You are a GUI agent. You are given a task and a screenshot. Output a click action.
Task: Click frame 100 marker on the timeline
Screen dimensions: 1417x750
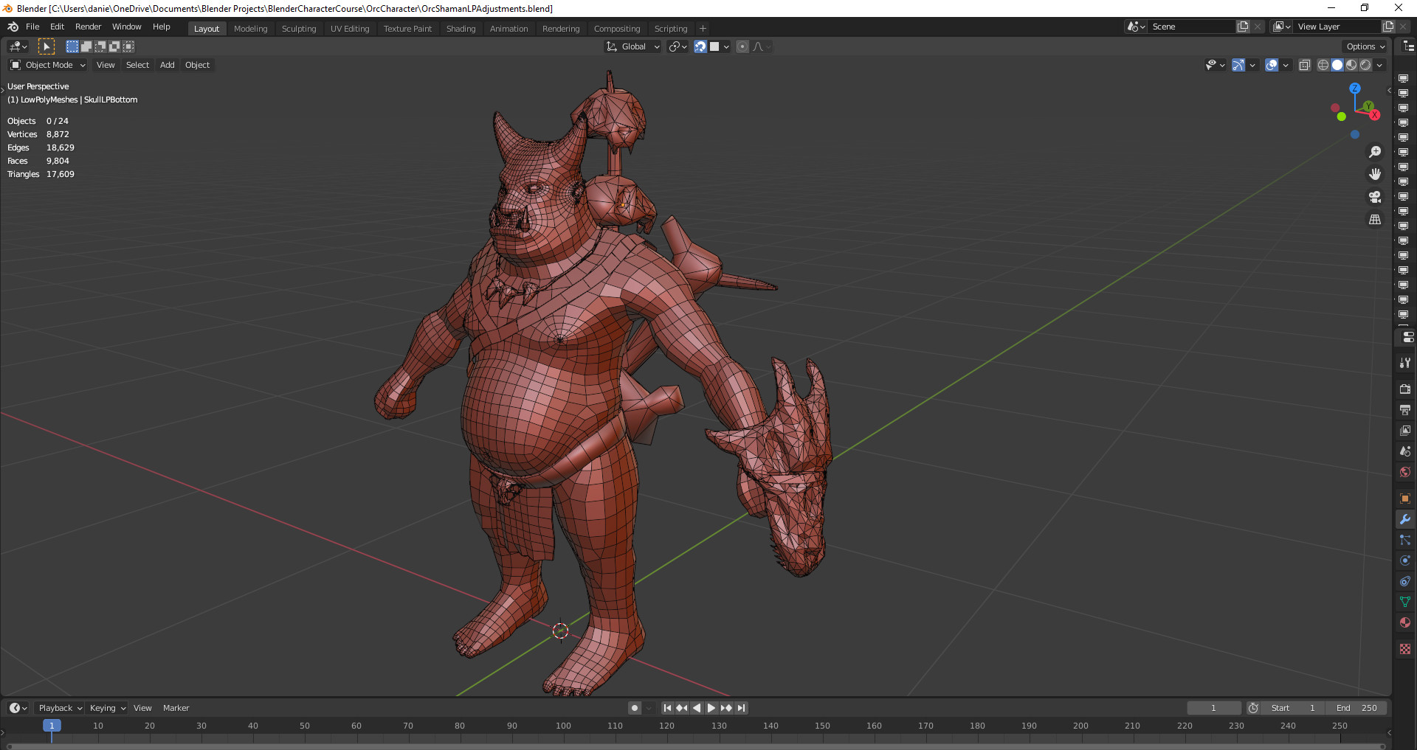point(562,726)
